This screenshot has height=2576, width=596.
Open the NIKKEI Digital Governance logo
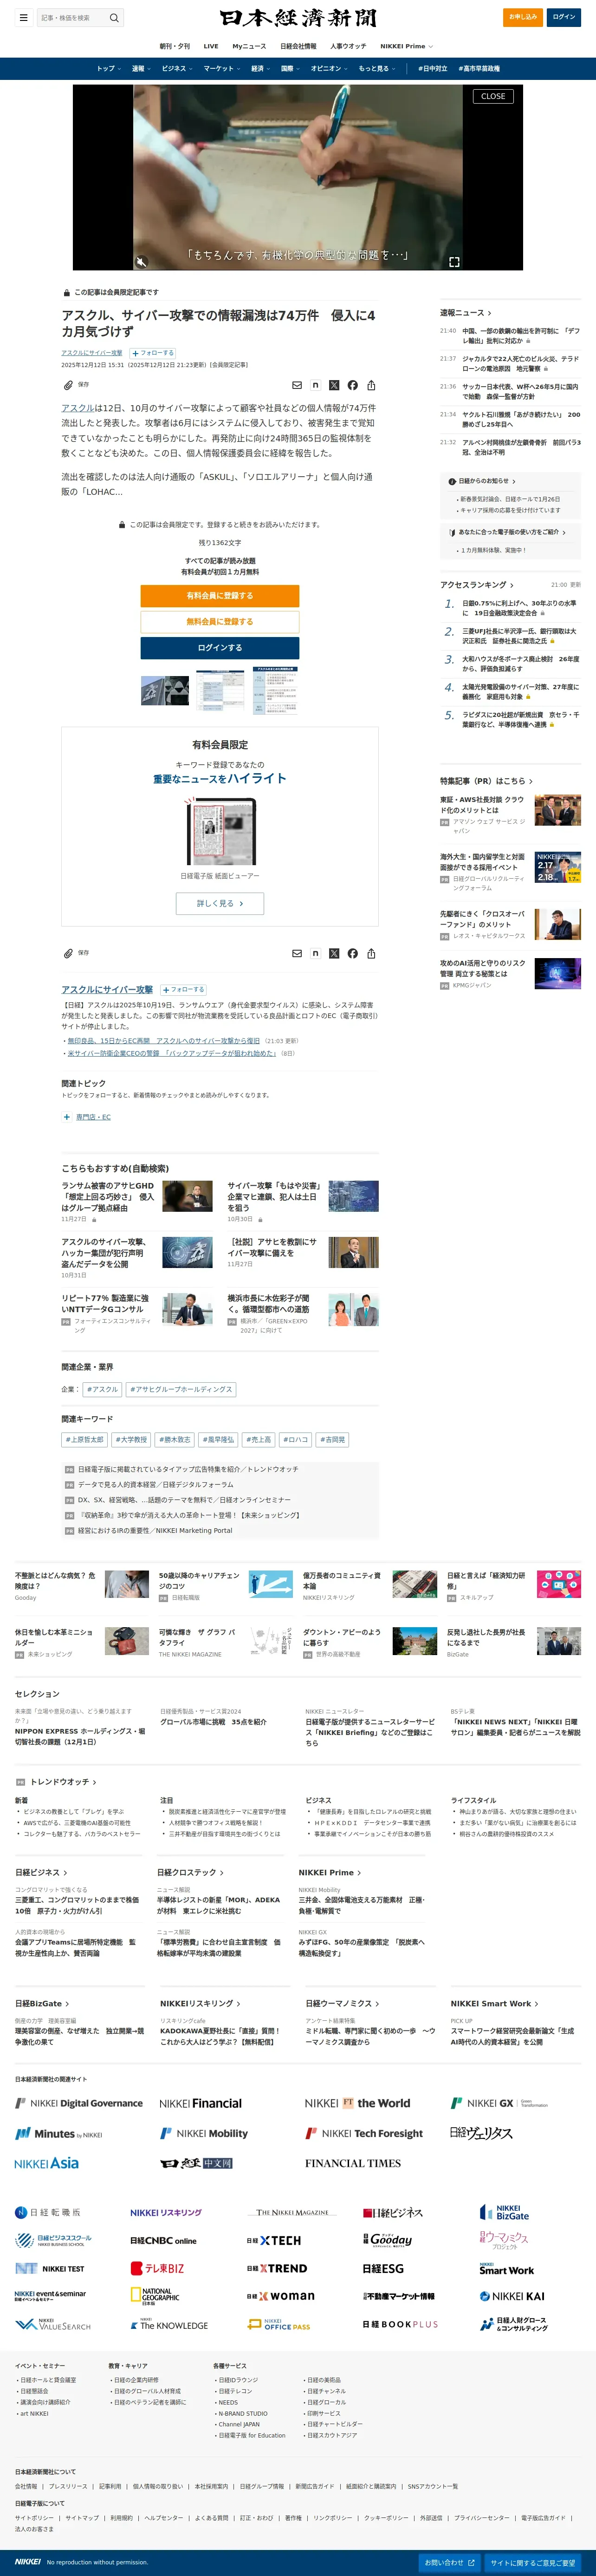79,2103
